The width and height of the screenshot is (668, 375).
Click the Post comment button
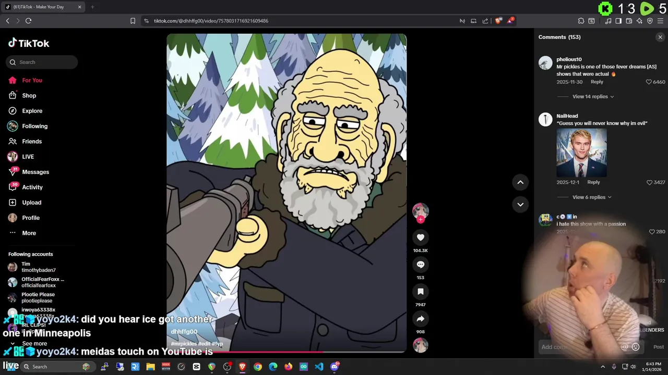[x=659, y=347]
